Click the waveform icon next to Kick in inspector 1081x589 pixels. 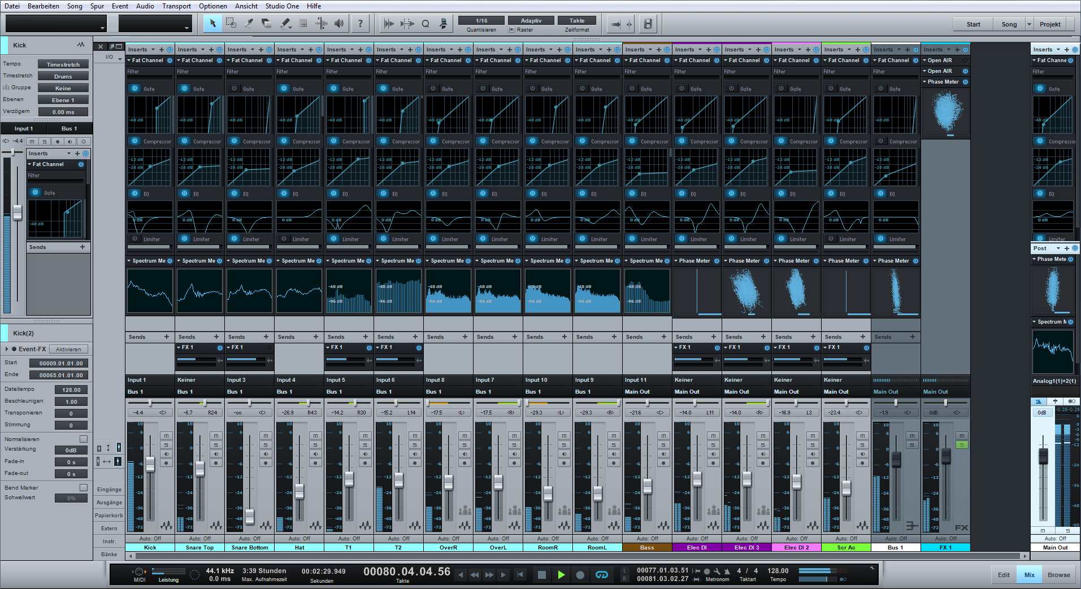coord(80,45)
